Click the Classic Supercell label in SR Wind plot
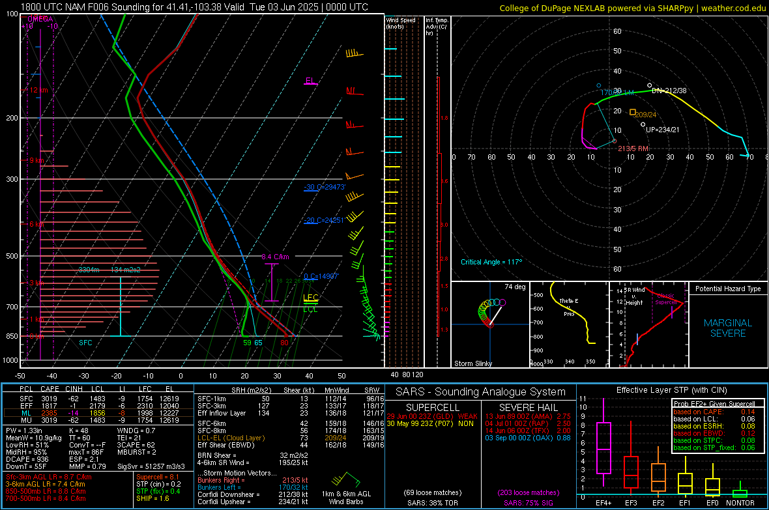 point(666,299)
